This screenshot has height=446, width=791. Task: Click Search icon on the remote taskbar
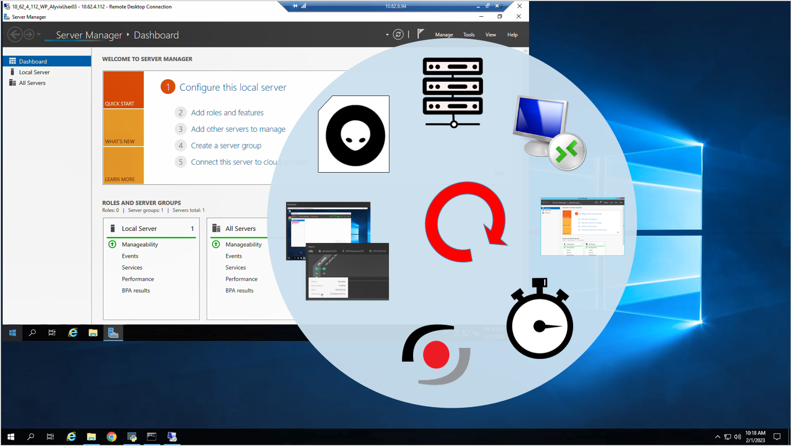[32, 333]
